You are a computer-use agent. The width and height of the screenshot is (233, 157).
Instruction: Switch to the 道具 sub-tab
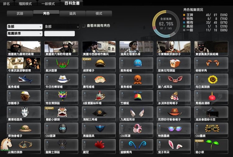[72, 14]
